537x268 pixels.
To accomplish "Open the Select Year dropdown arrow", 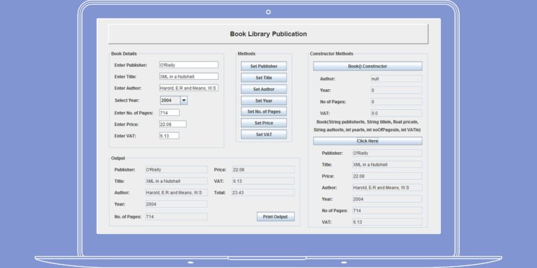I will [x=184, y=100].
